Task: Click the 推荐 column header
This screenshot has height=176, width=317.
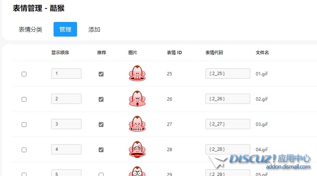Action: click(x=102, y=53)
